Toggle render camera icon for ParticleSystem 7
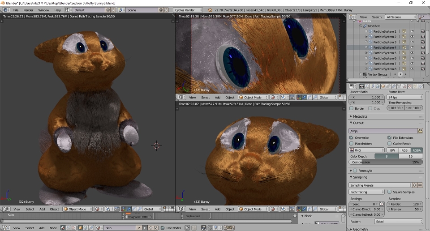The height and width of the screenshot is (231, 430). tap(422, 64)
